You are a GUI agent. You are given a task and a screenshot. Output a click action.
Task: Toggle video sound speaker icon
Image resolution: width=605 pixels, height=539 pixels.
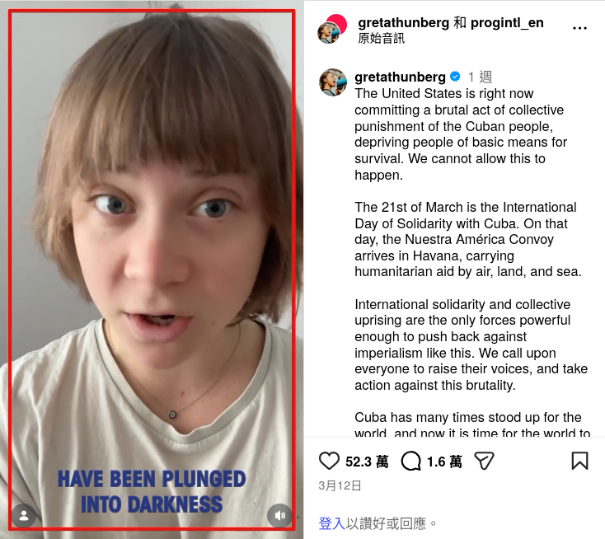[279, 515]
